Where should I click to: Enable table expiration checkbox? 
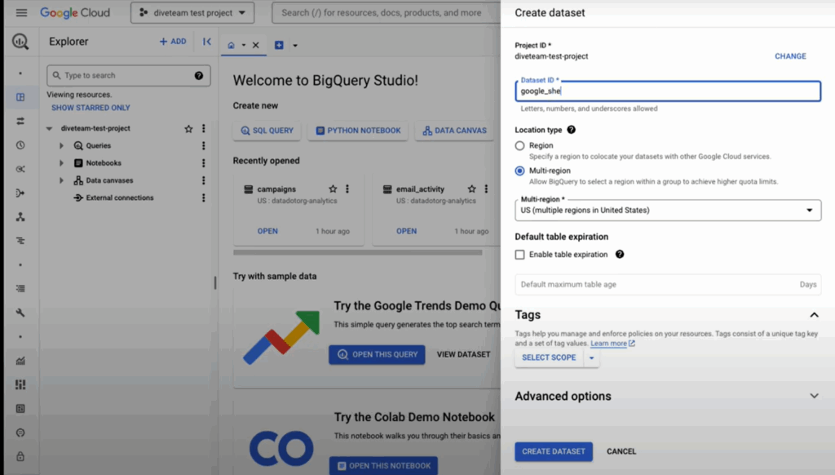click(520, 255)
